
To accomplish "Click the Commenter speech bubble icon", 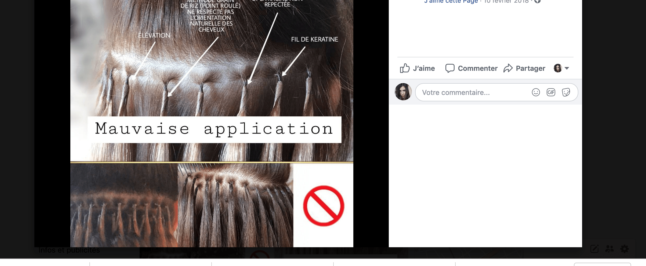I will click(x=450, y=68).
